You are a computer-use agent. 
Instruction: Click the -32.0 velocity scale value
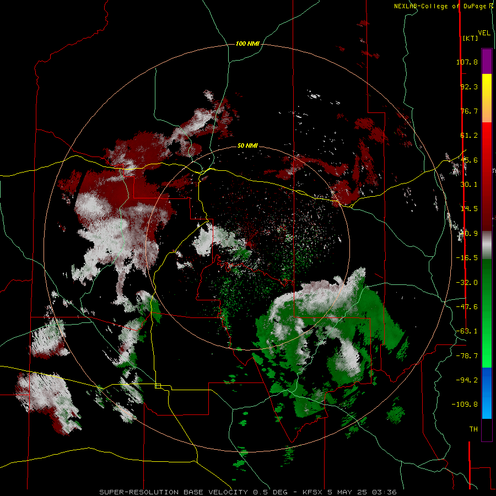(467, 283)
